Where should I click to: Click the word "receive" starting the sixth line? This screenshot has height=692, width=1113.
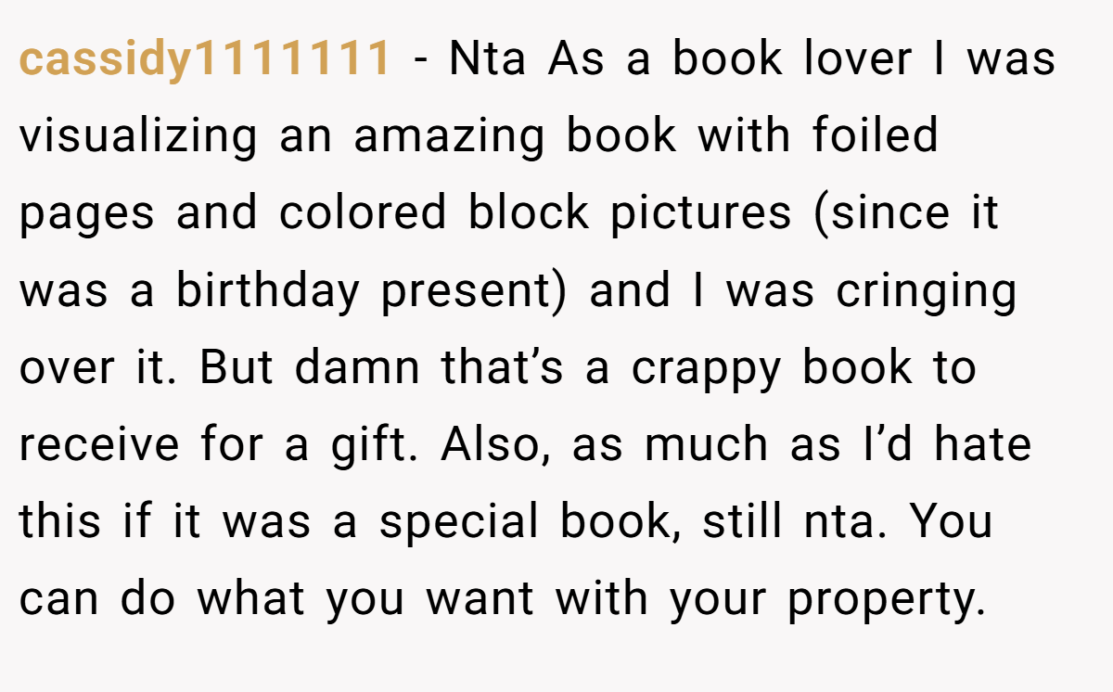[x=99, y=445]
